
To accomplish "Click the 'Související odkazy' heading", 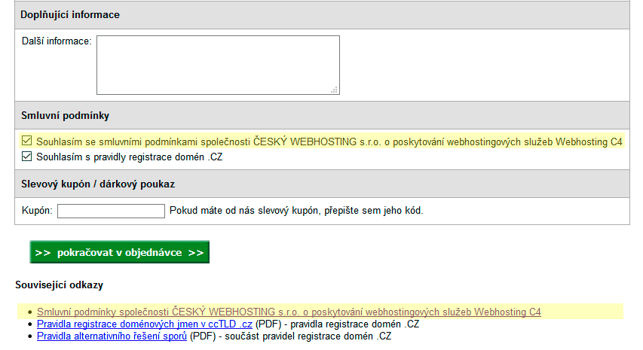I will point(59,285).
